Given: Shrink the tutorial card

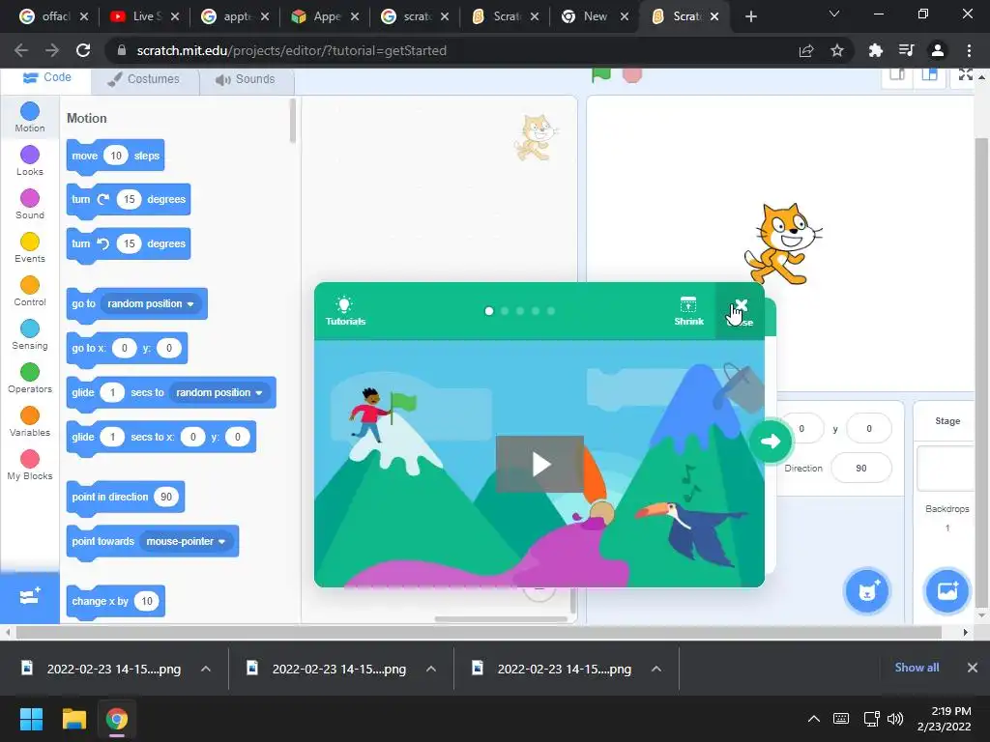Looking at the screenshot, I should (688, 311).
